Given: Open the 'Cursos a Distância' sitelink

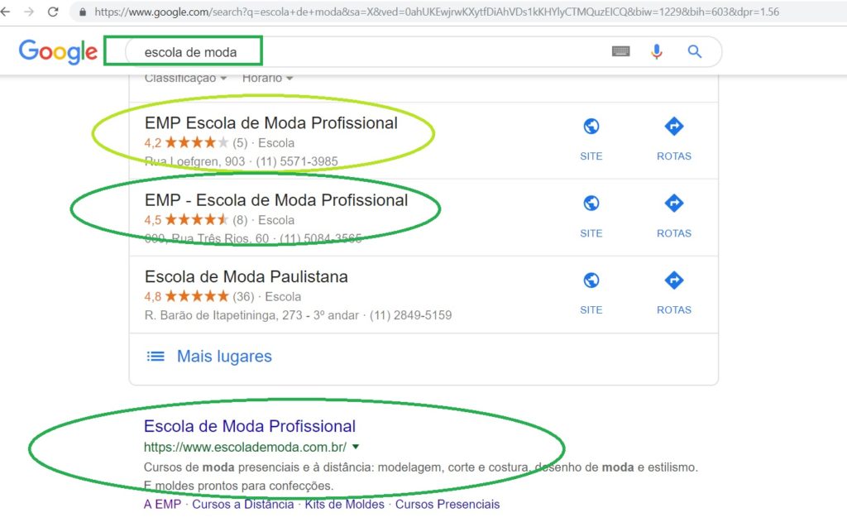Looking at the screenshot, I should pyautogui.click(x=243, y=505).
